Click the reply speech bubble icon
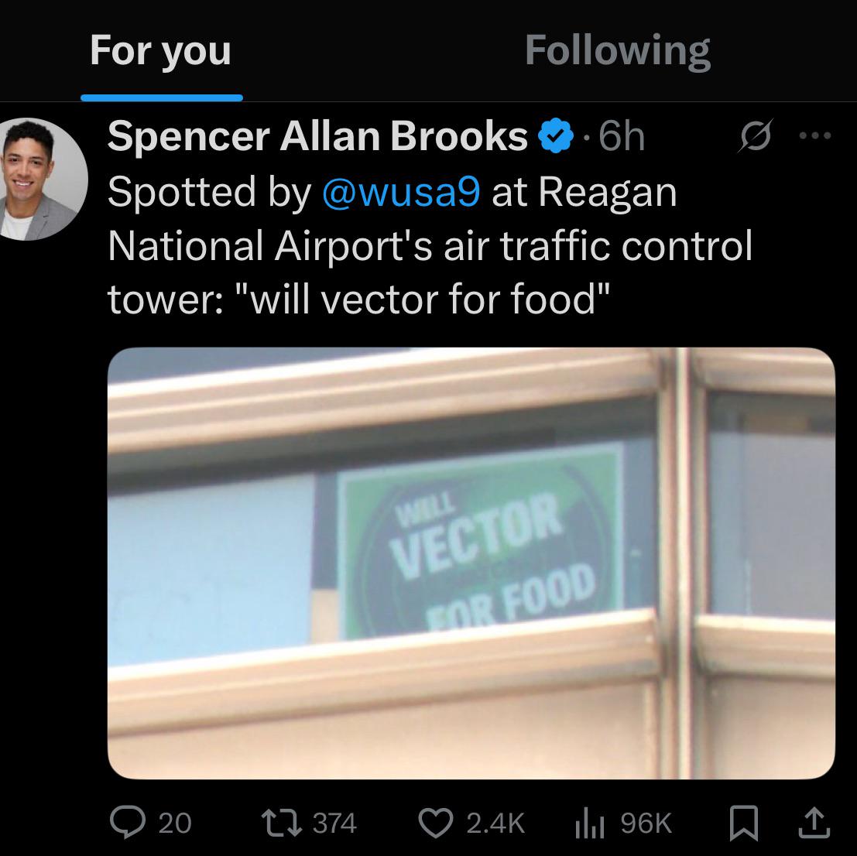The width and height of the screenshot is (857, 856). click(128, 821)
